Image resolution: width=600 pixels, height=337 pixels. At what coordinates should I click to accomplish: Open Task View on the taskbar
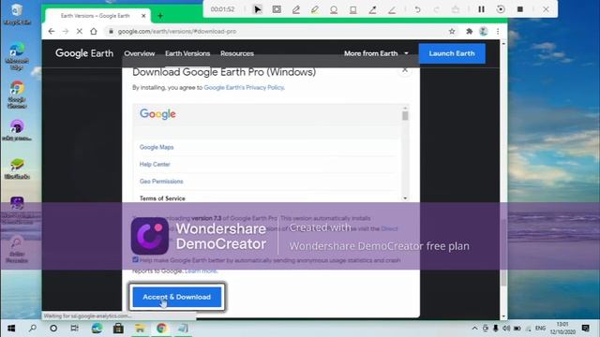(x=75, y=329)
